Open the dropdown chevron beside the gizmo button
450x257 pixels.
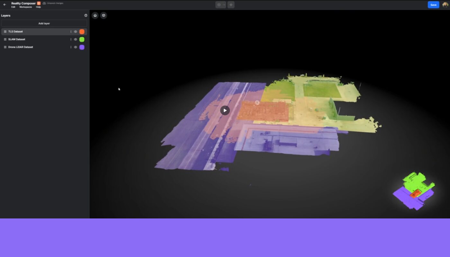[224, 4]
